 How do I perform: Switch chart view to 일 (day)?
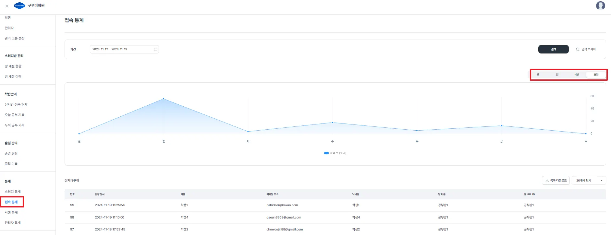click(538, 75)
